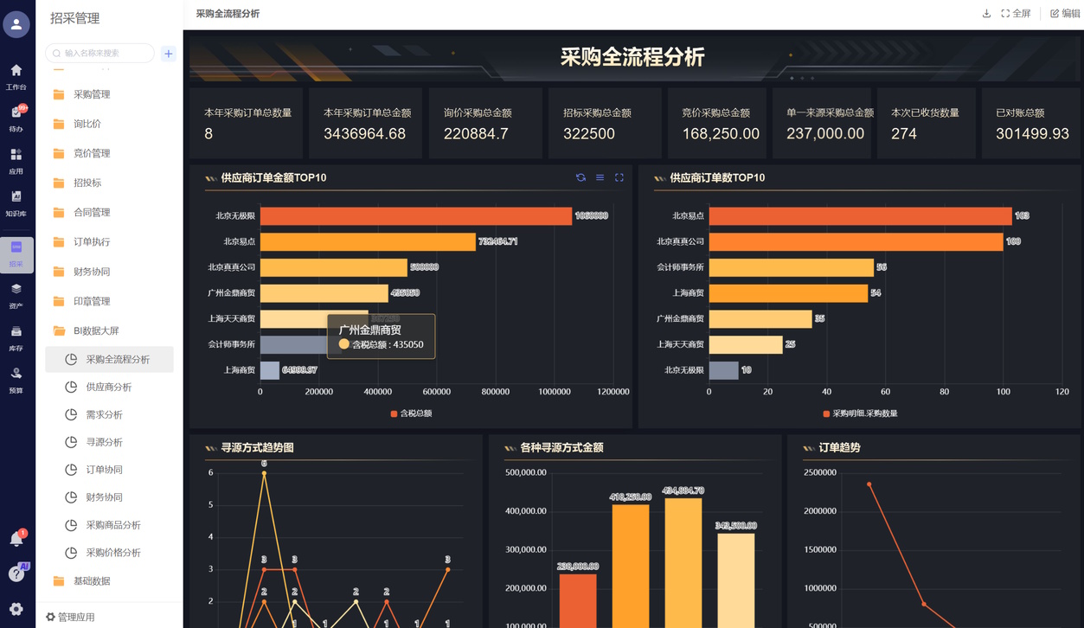The width and height of the screenshot is (1084, 628).
Task: Refresh the 供应商订单金额TOP10 chart
Action: coord(580,177)
